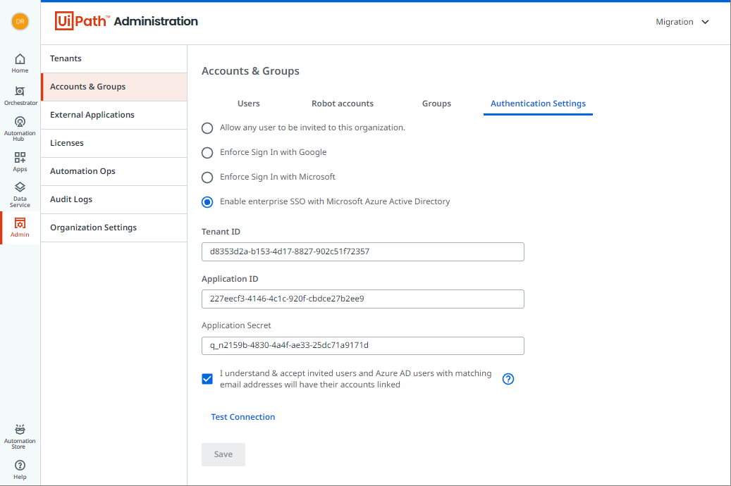This screenshot has width=731, height=486.
Task: Select 'Allow any user to be invited' option
Action: pos(207,128)
